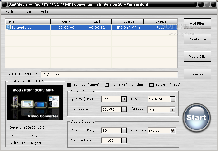The height and width of the screenshot is (151, 218).
Task: Click the 00:00:12 end time cell
Action: tap(96, 27)
